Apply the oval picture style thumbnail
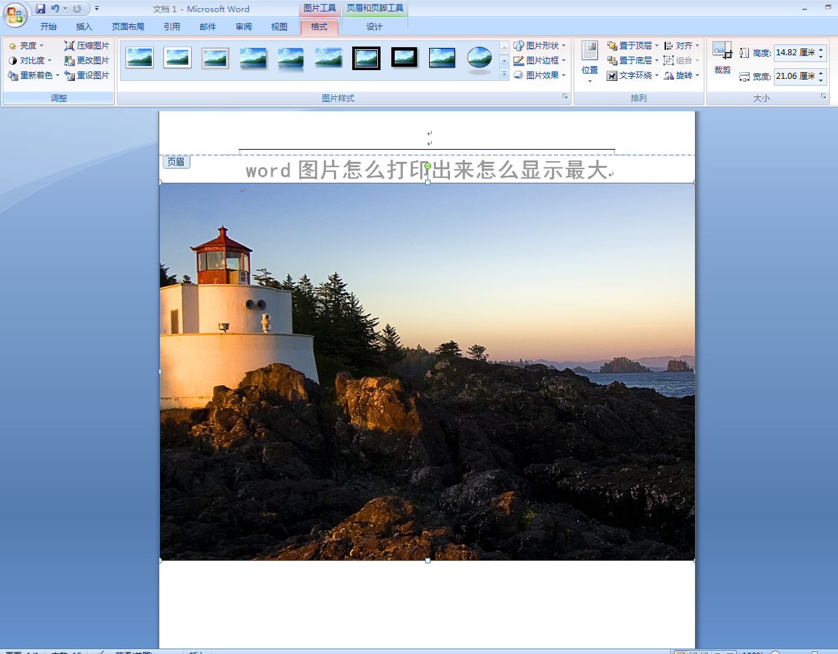The height and width of the screenshot is (654, 838). tap(480, 59)
